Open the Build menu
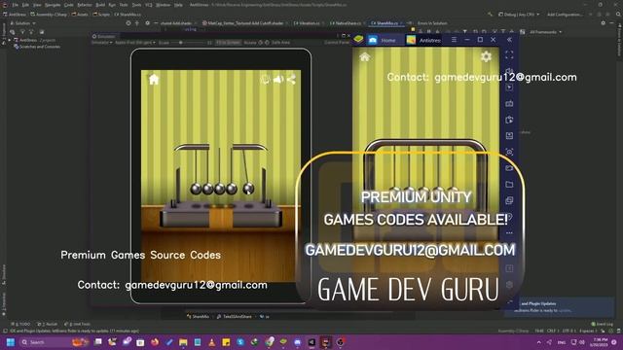 pyautogui.click(x=100, y=5)
